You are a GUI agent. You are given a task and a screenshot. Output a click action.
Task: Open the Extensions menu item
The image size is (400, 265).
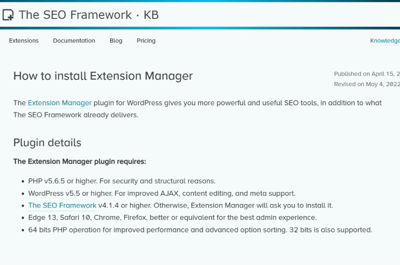[x=23, y=40]
